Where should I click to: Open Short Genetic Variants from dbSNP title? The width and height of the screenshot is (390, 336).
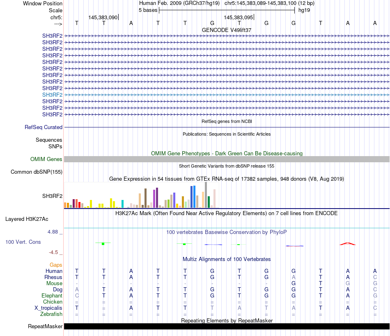(227, 166)
